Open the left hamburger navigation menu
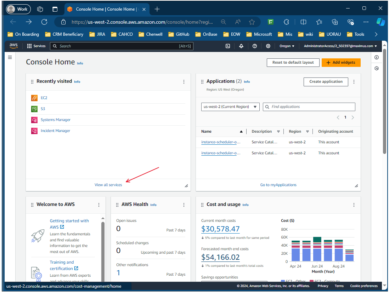The height and width of the screenshot is (293, 389). point(10,57)
